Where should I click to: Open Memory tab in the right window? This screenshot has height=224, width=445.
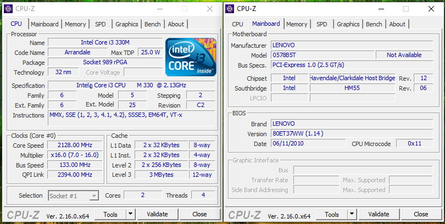point(297,24)
